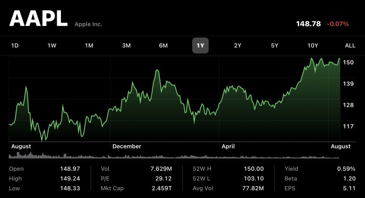
Task: Click the Low value 148.33
Action: (70, 188)
